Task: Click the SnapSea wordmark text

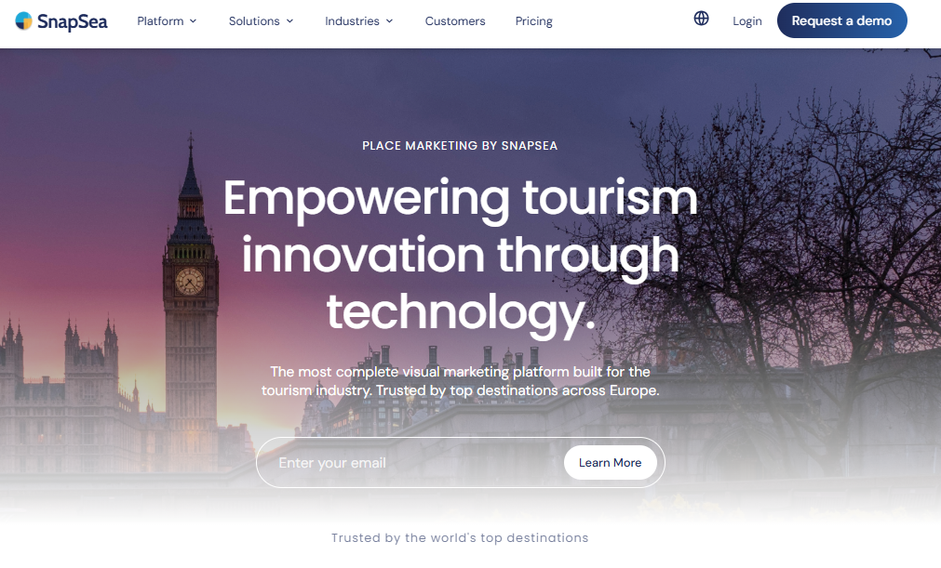Action: tap(72, 21)
